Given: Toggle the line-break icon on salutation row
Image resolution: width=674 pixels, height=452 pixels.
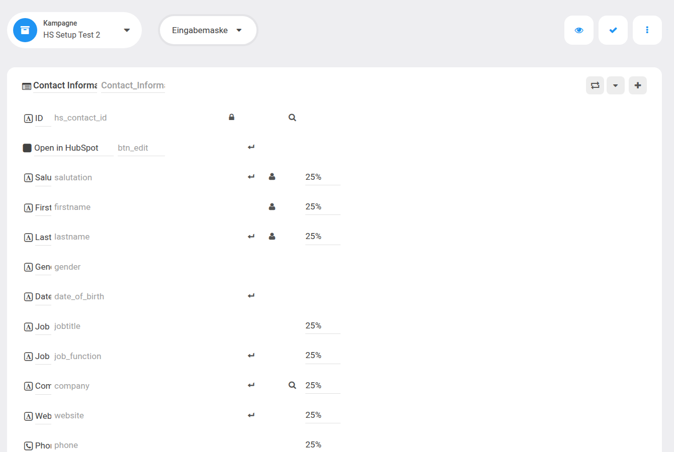Looking at the screenshot, I should pyautogui.click(x=251, y=177).
